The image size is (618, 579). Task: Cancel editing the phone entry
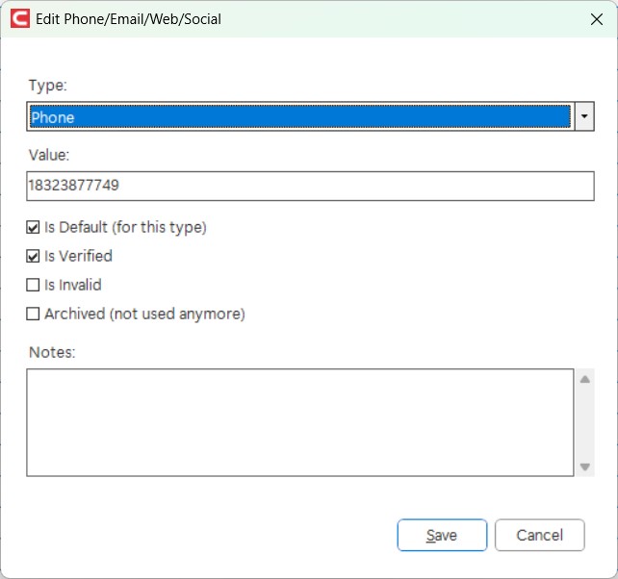540,535
